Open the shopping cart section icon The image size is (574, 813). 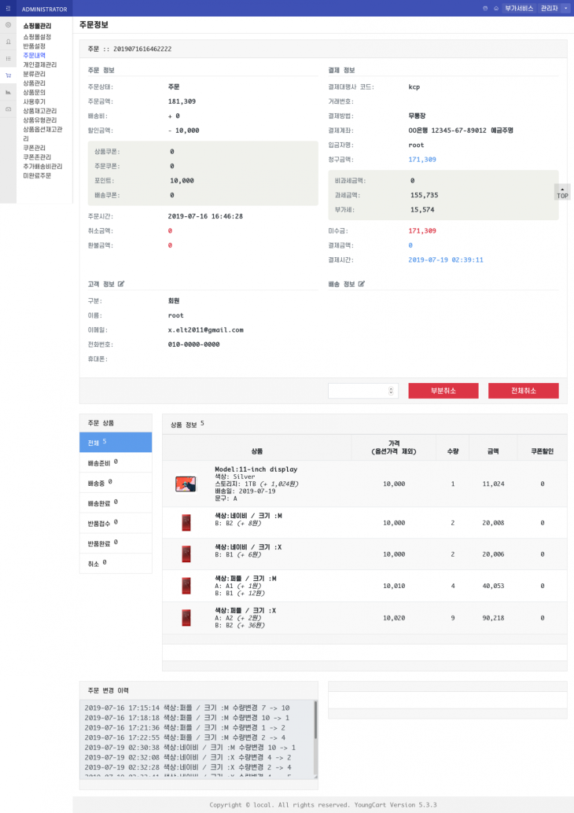9,75
